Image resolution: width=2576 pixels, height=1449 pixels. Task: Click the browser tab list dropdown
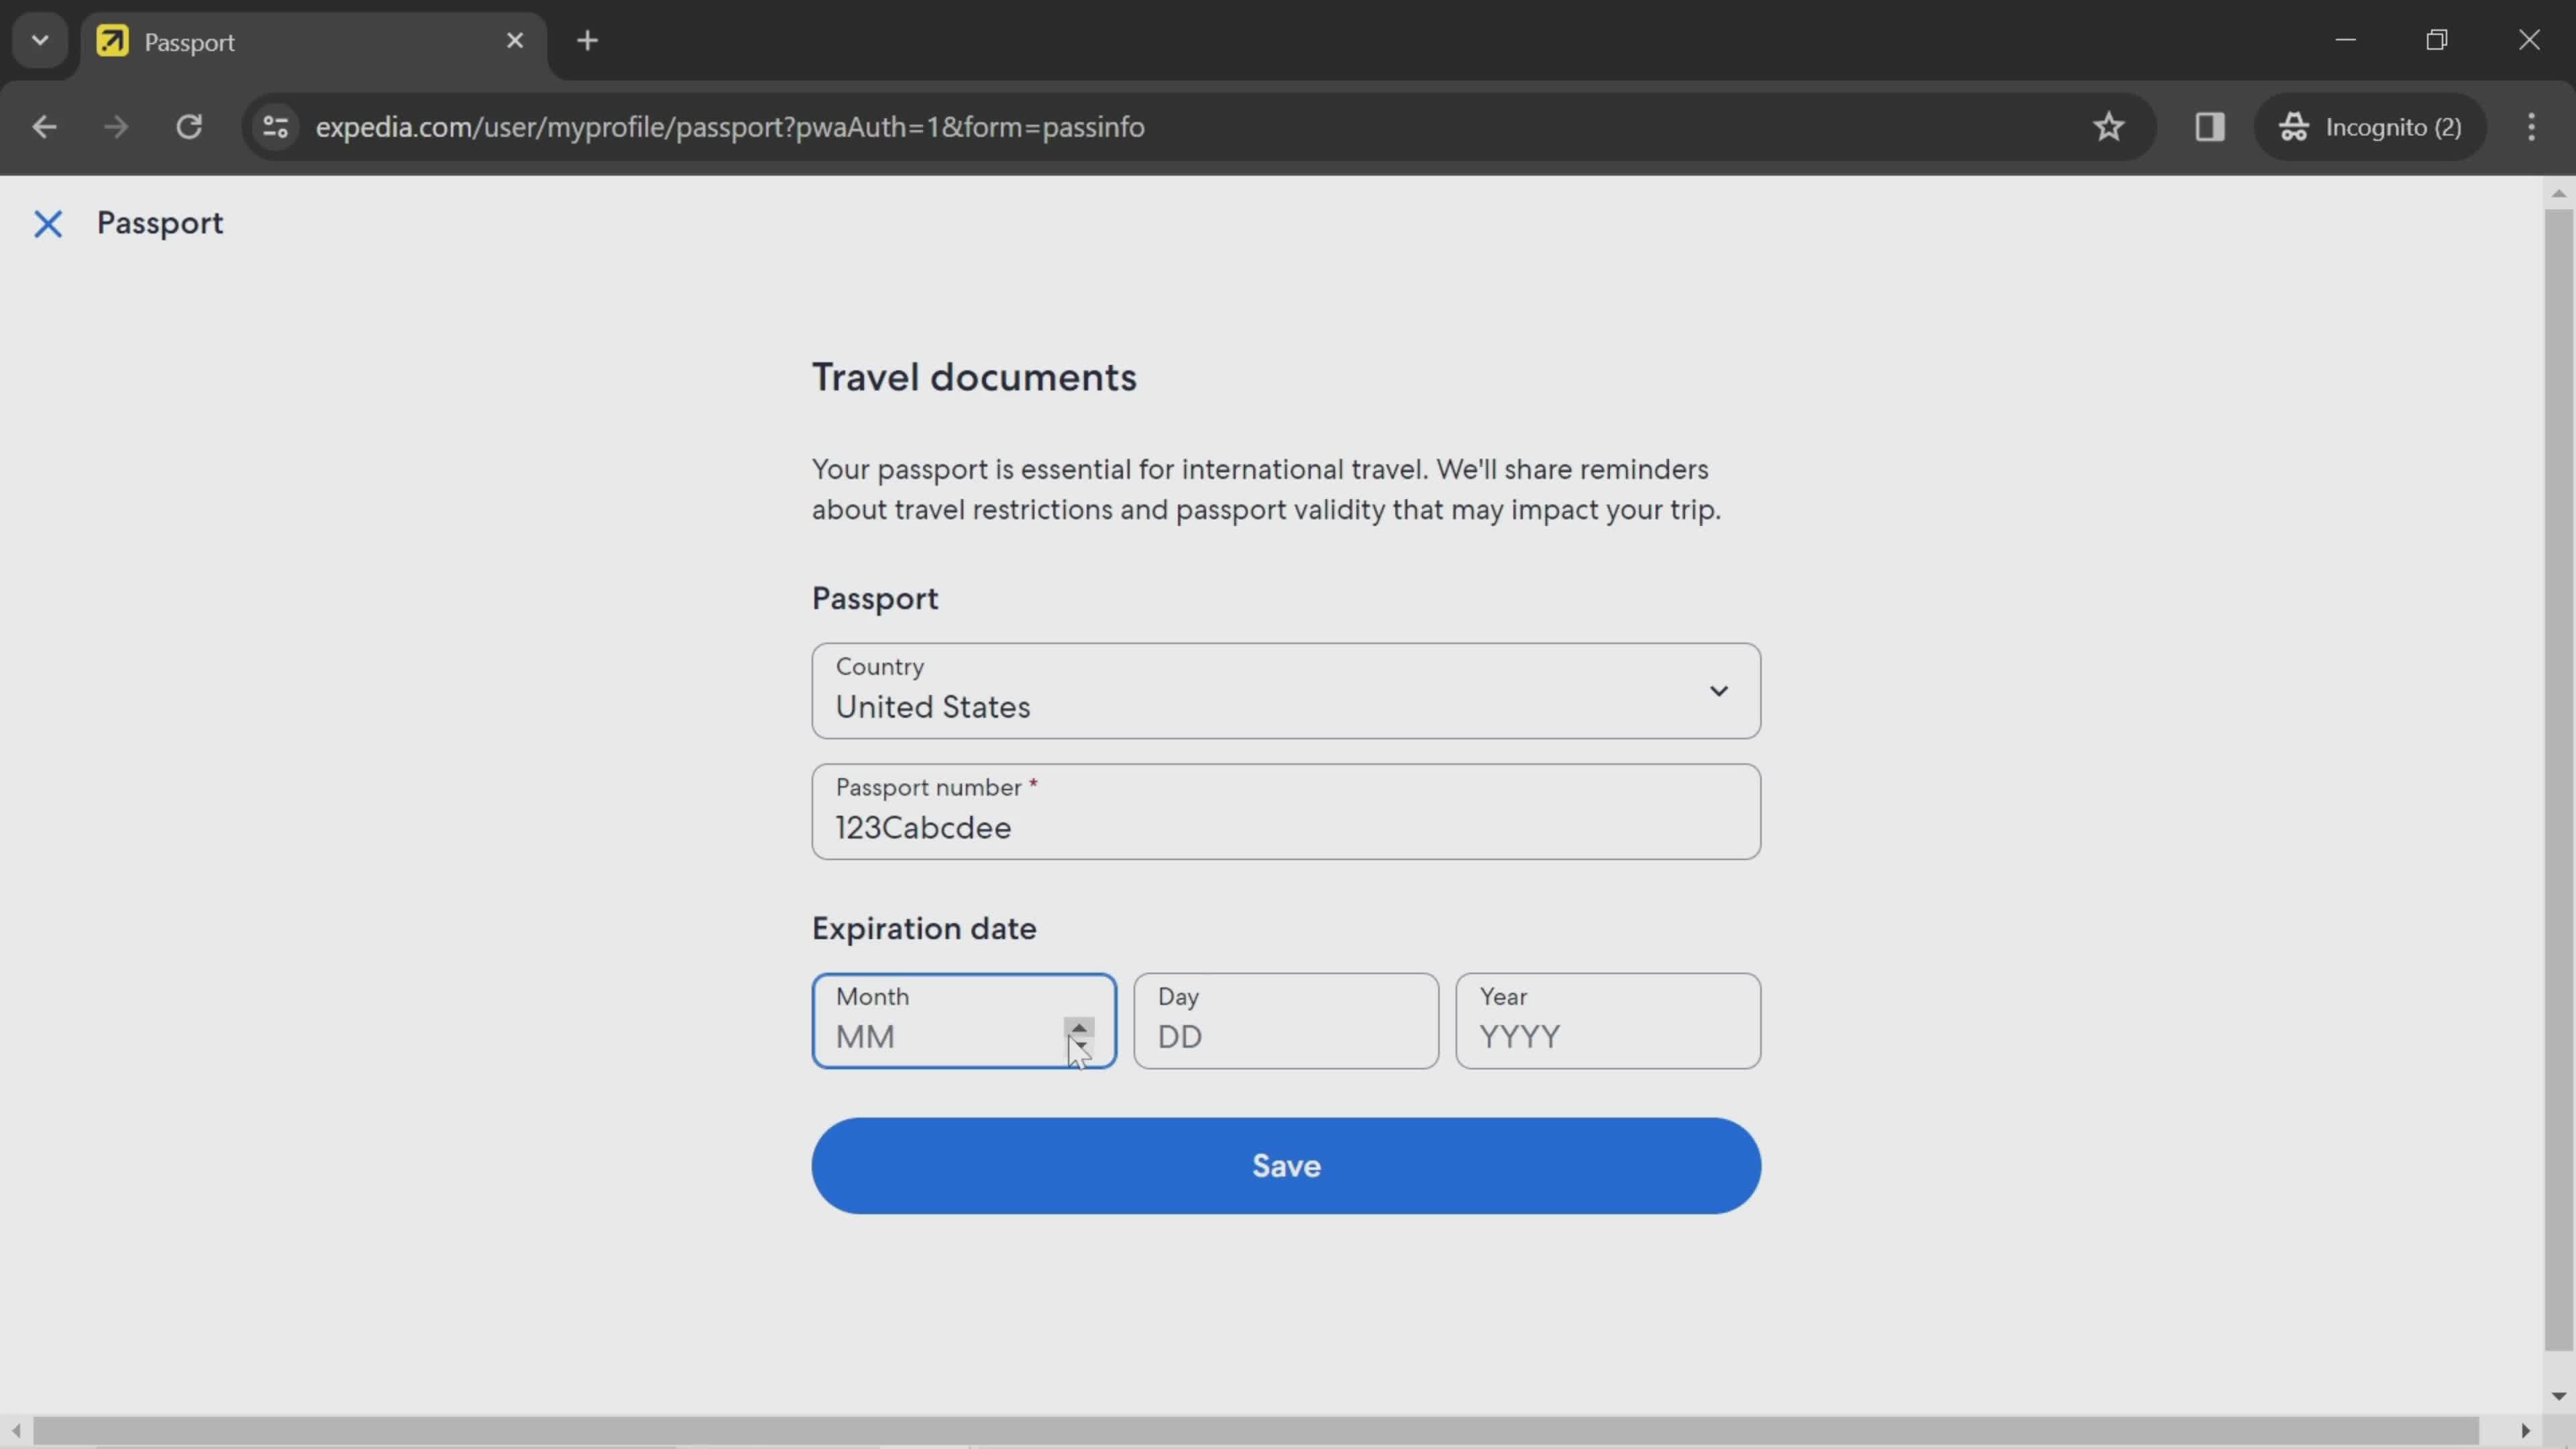39,39
